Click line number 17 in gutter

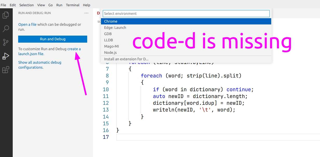tap(106, 137)
